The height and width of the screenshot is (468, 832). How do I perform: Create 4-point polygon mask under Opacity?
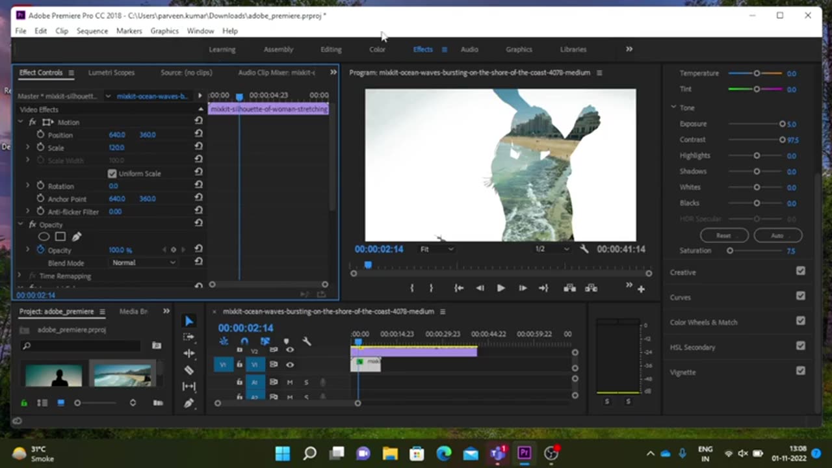tap(60, 237)
